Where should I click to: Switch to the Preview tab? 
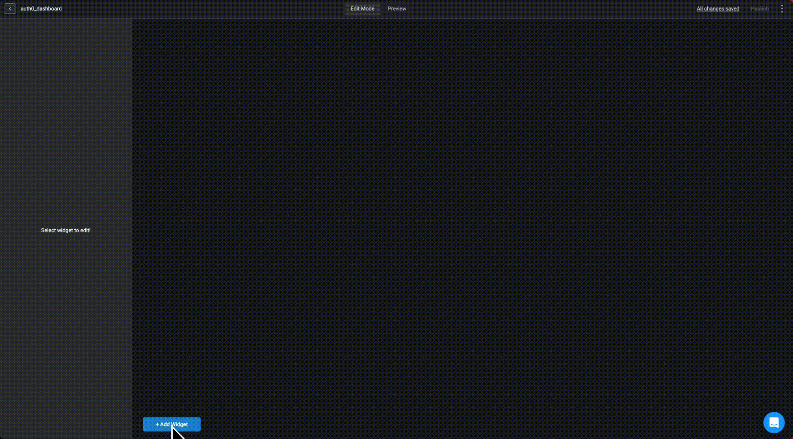click(396, 9)
